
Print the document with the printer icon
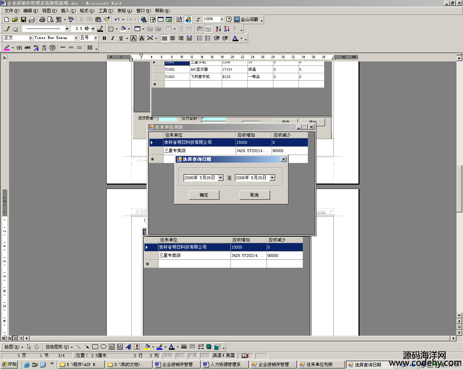[42, 20]
